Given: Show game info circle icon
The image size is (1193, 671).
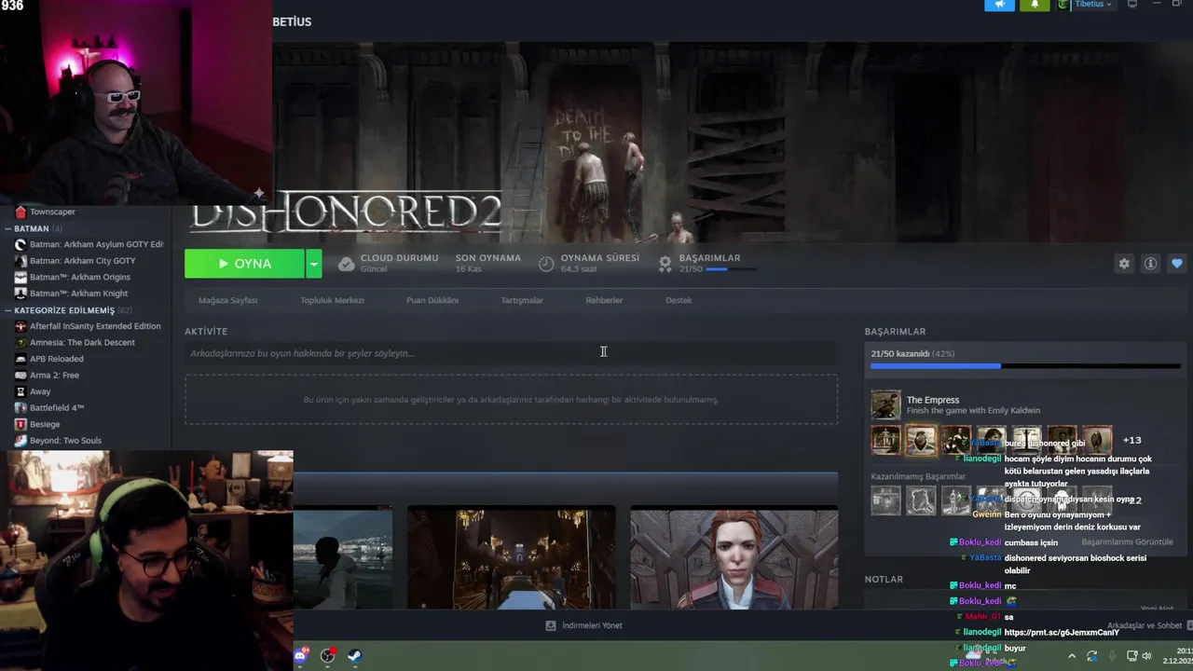Looking at the screenshot, I should tap(1151, 264).
